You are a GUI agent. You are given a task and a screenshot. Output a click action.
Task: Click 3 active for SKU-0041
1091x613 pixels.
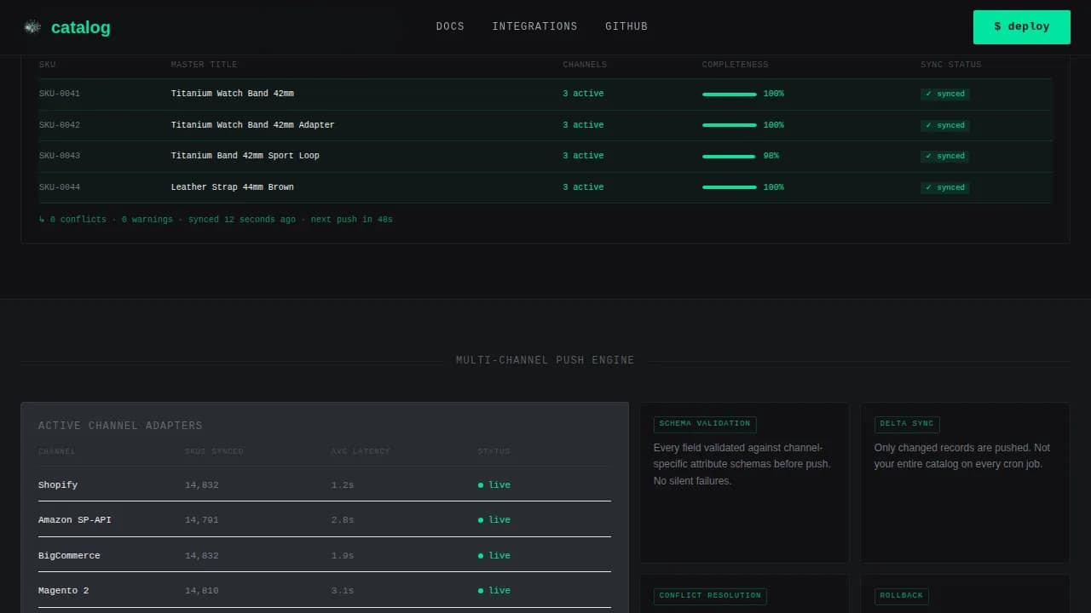pos(583,94)
